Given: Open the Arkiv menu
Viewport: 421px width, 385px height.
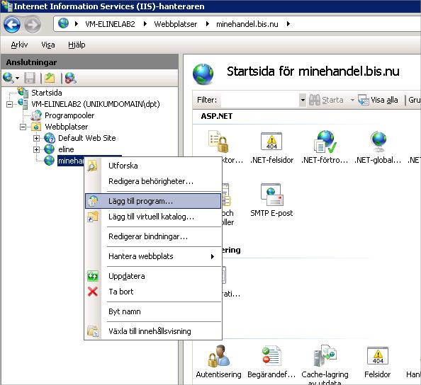Looking at the screenshot, I should [x=19, y=45].
